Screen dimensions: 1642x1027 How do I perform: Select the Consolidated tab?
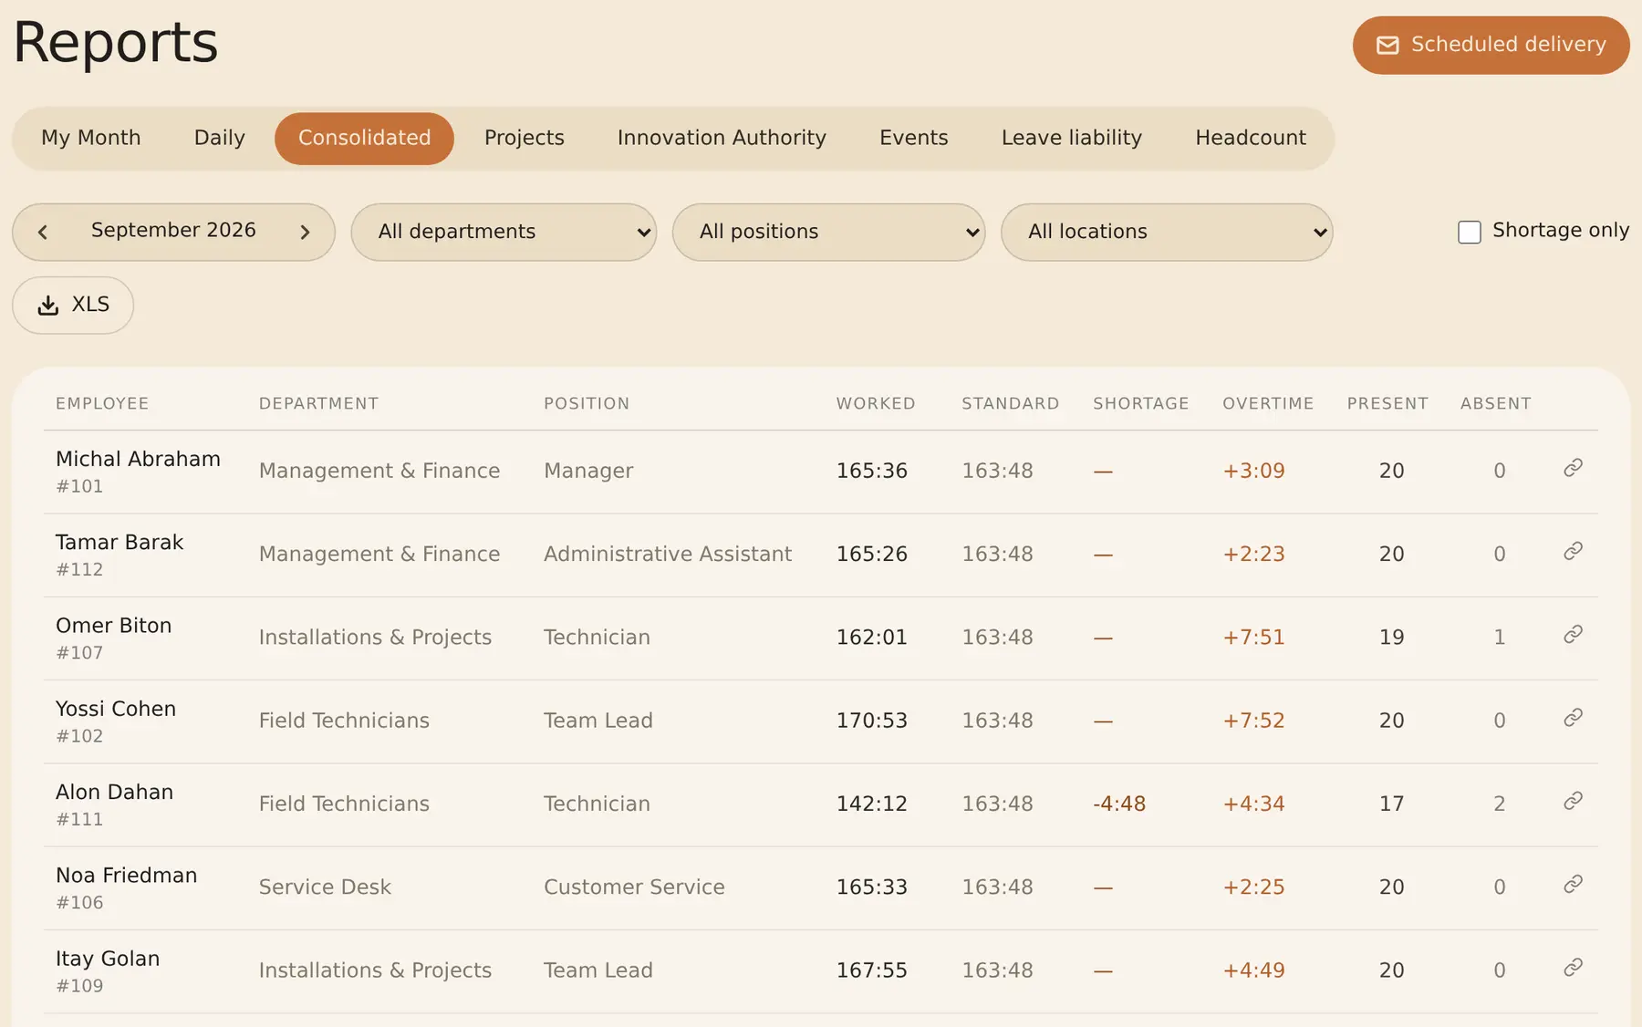364,138
